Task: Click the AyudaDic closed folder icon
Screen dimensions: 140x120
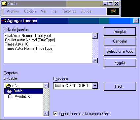Action: point(11,96)
